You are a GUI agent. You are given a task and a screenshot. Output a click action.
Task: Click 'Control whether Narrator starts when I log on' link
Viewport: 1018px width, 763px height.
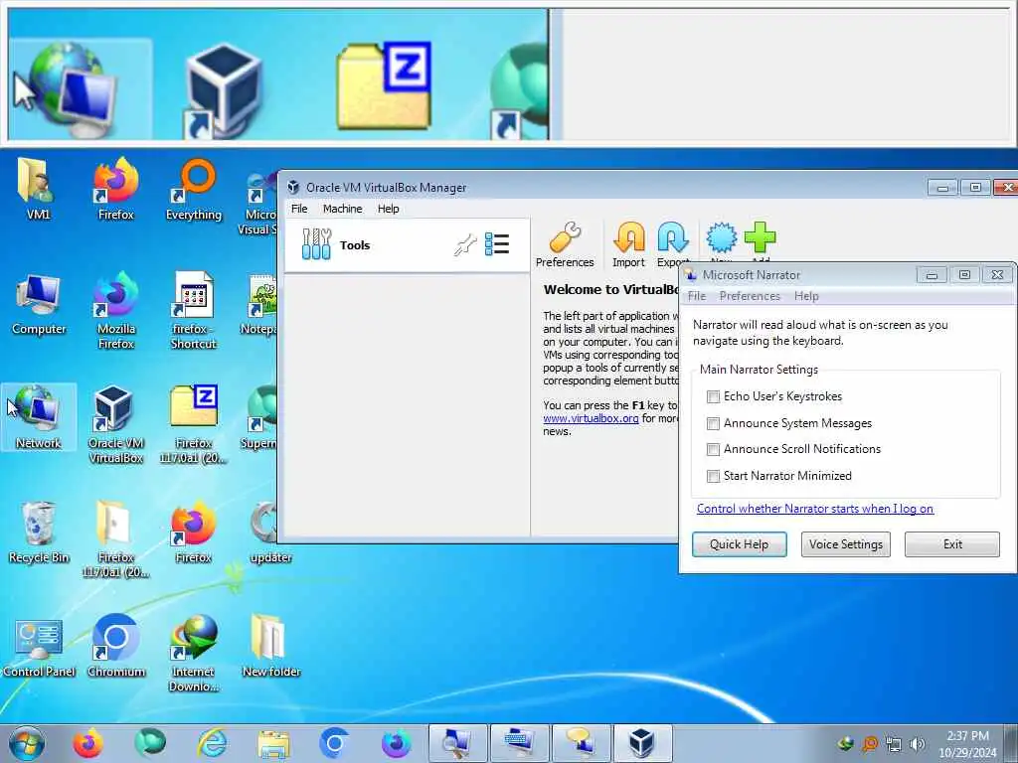click(x=815, y=509)
